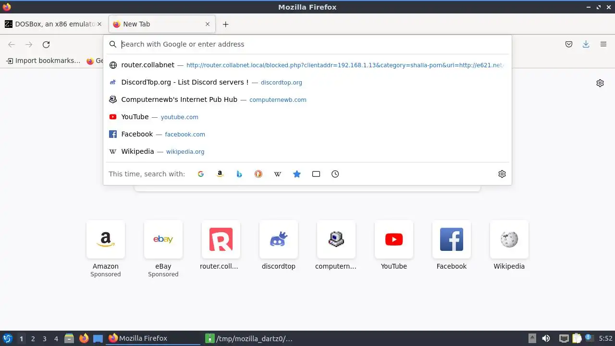The width and height of the screenshot is (615, 346).
Task: Click the tray eject arrow icon
Action: click(532, 338)
